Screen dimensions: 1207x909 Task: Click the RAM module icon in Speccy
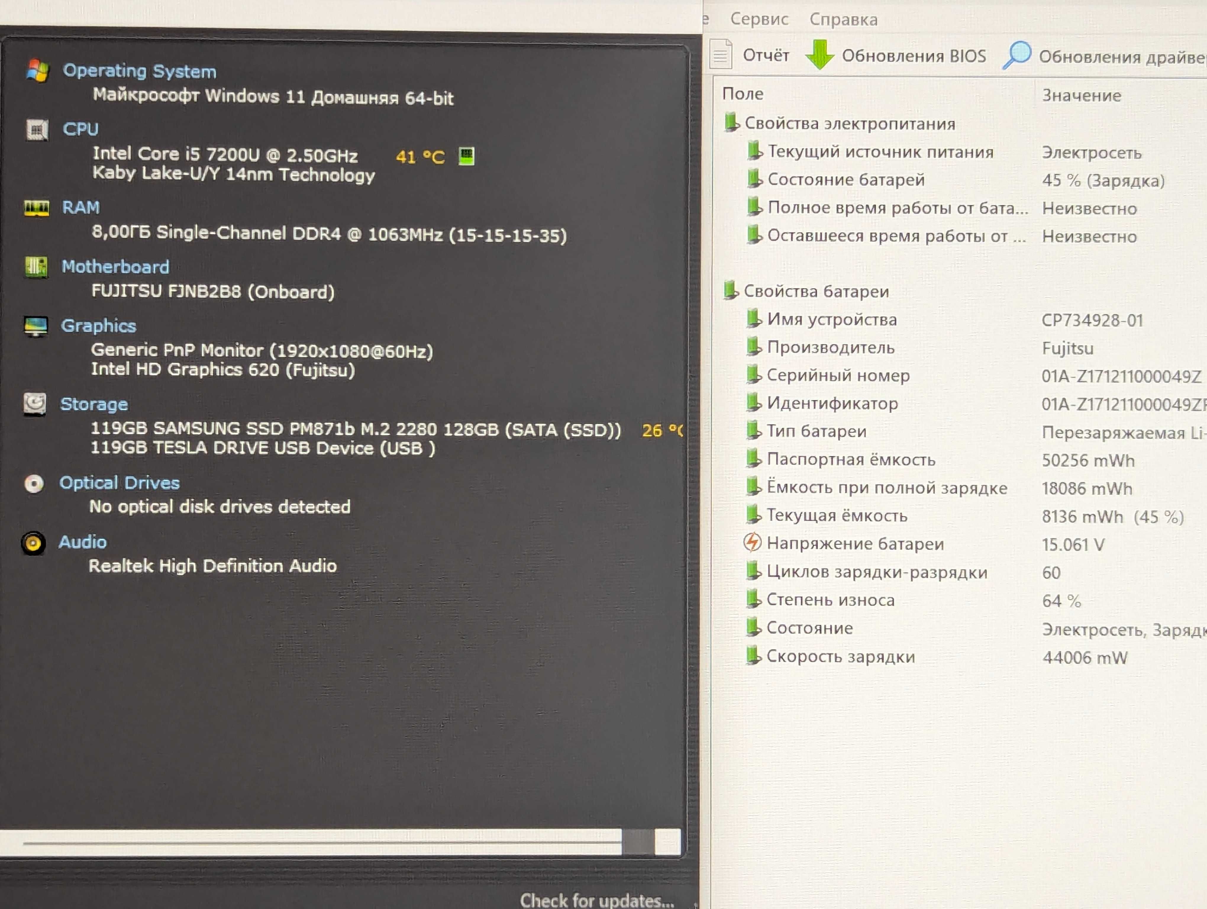(37, 208)
